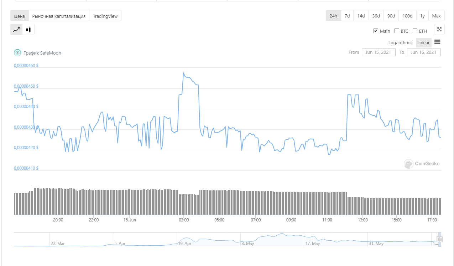Image resolution: width=454 pixels, height=266 pixels.
Task: Choose the 30d time range
Action: point(376,16)
